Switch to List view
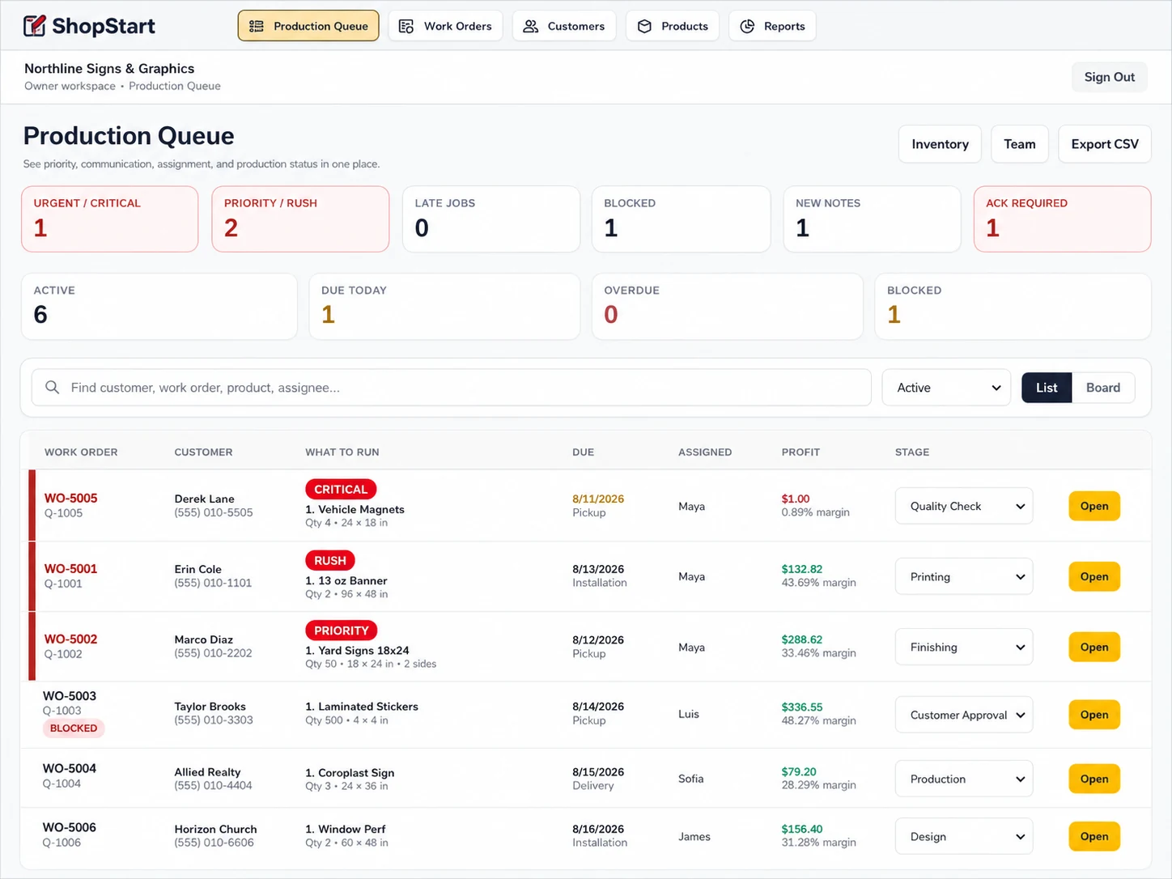The height and width of the screenshot is (879, 1172). (1047, 388)
